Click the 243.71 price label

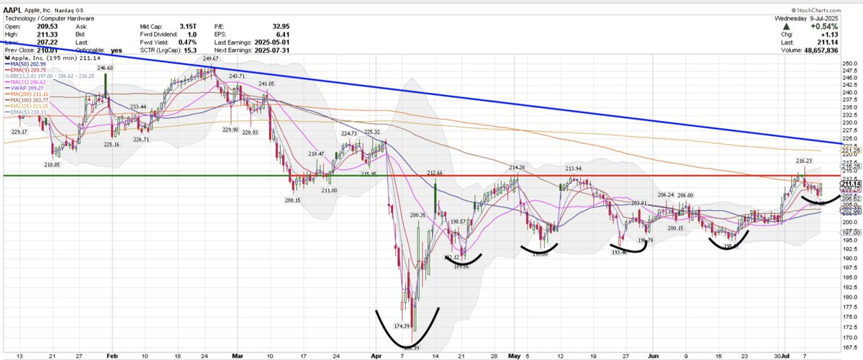(x=238, y=76)
